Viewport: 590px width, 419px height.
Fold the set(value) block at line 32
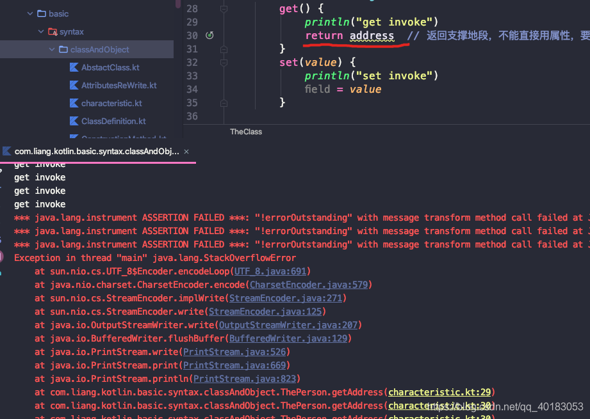[x=224, y=63]
